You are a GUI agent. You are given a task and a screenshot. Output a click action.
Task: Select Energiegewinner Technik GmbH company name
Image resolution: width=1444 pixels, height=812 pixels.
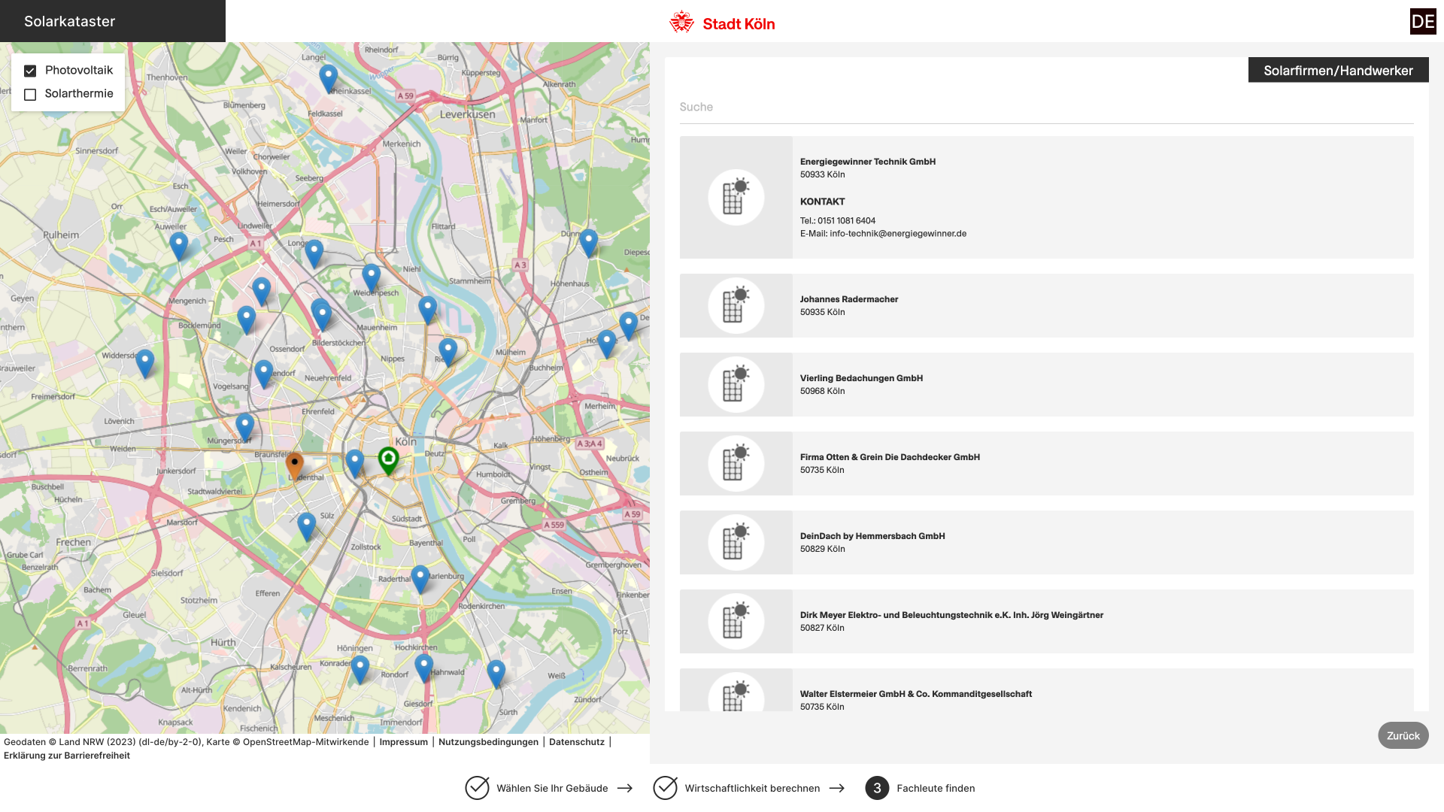(x=867, y=162)
